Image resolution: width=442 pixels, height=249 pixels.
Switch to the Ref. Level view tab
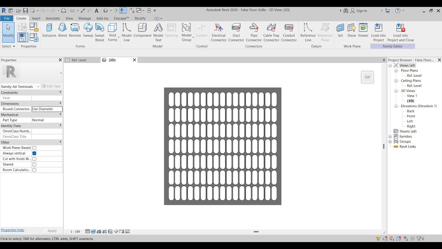(x=79, y=60)
